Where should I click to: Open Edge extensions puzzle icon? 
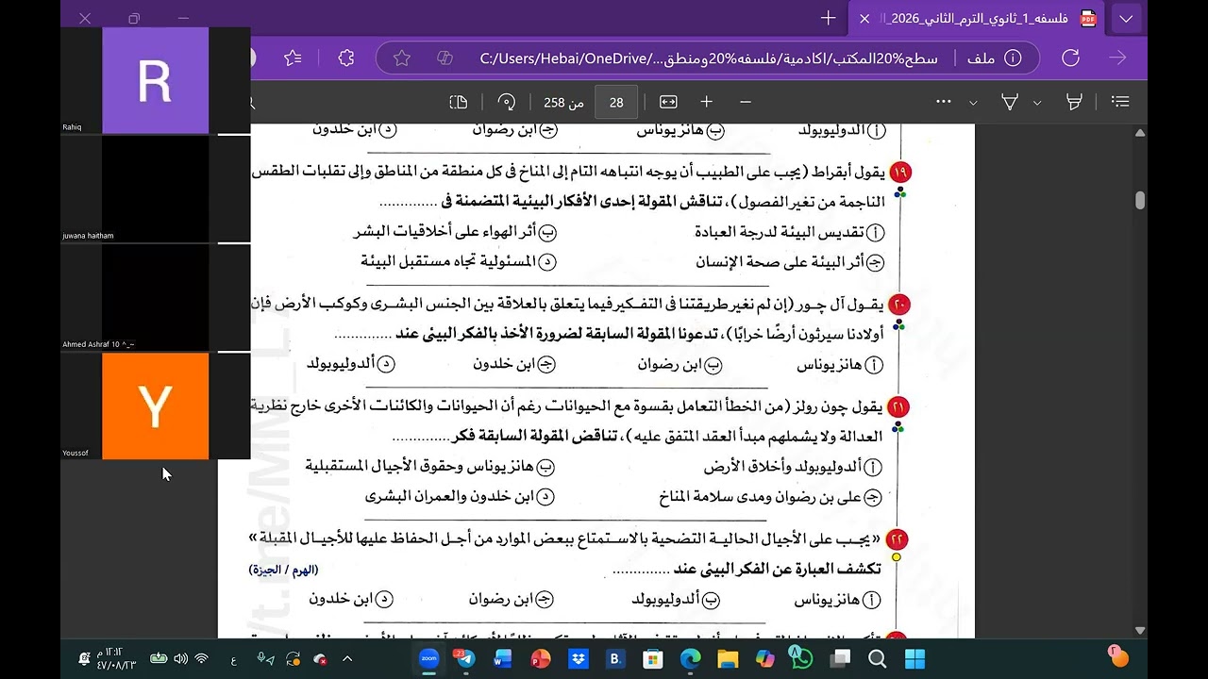(346, 58)
